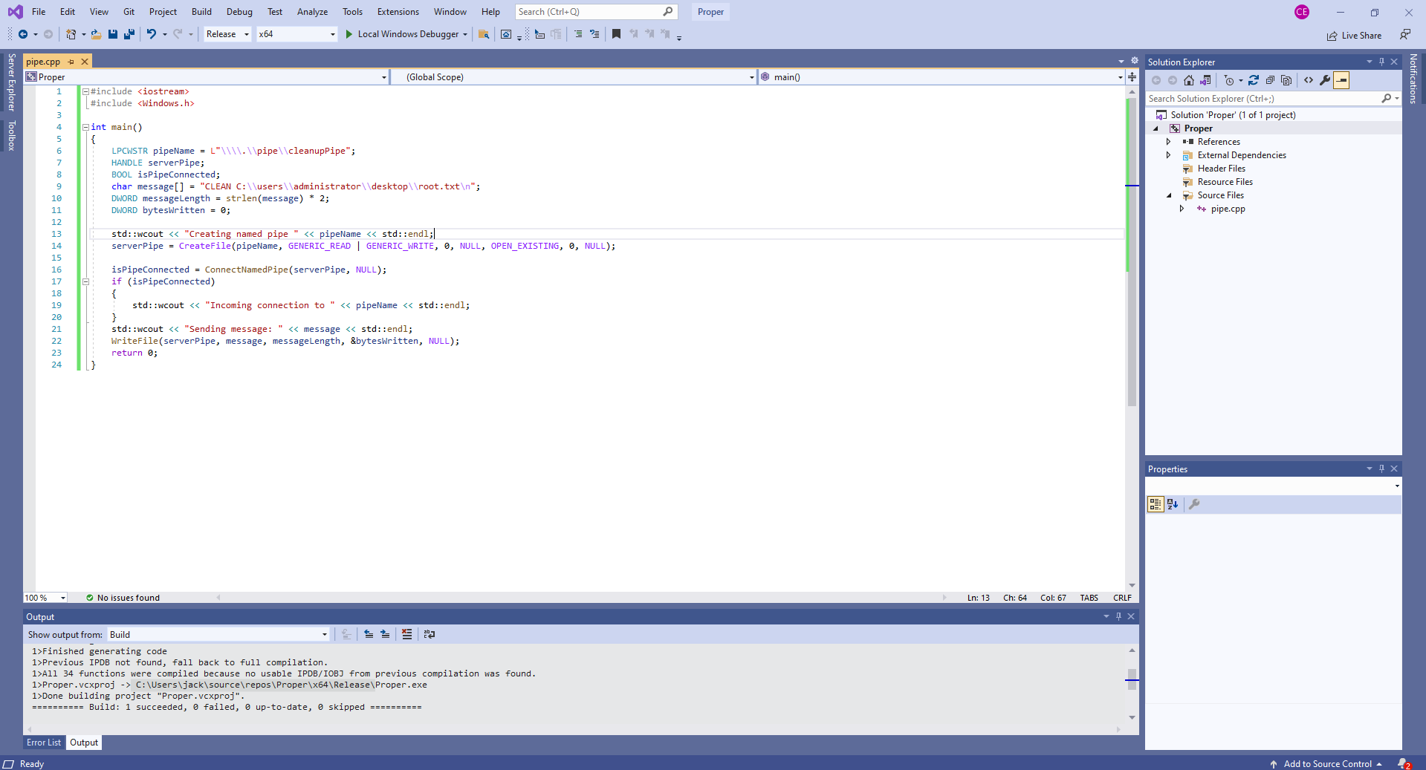This screenshot has width=1426, height=770.
Task: Toggle Preview Selected Items button
Action: point(1341,80)
